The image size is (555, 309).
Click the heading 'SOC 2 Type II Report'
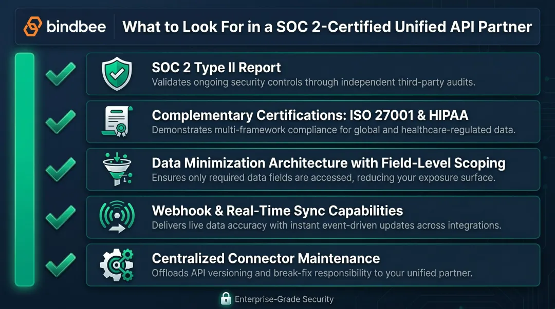pos(216,68)
